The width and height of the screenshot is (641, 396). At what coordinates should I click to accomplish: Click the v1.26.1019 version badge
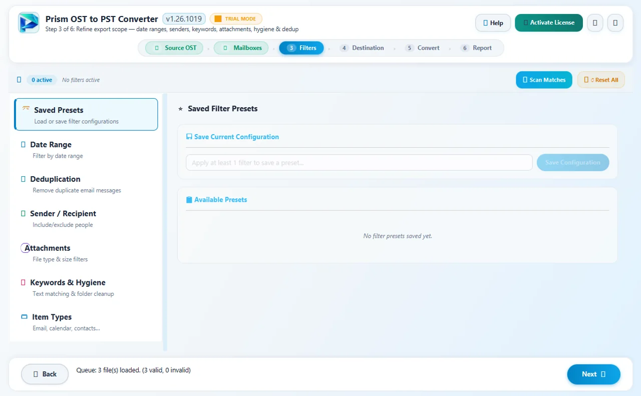[184, 19]
